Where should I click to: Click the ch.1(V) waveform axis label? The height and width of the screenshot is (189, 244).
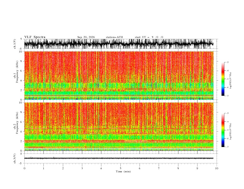[15, 44]
